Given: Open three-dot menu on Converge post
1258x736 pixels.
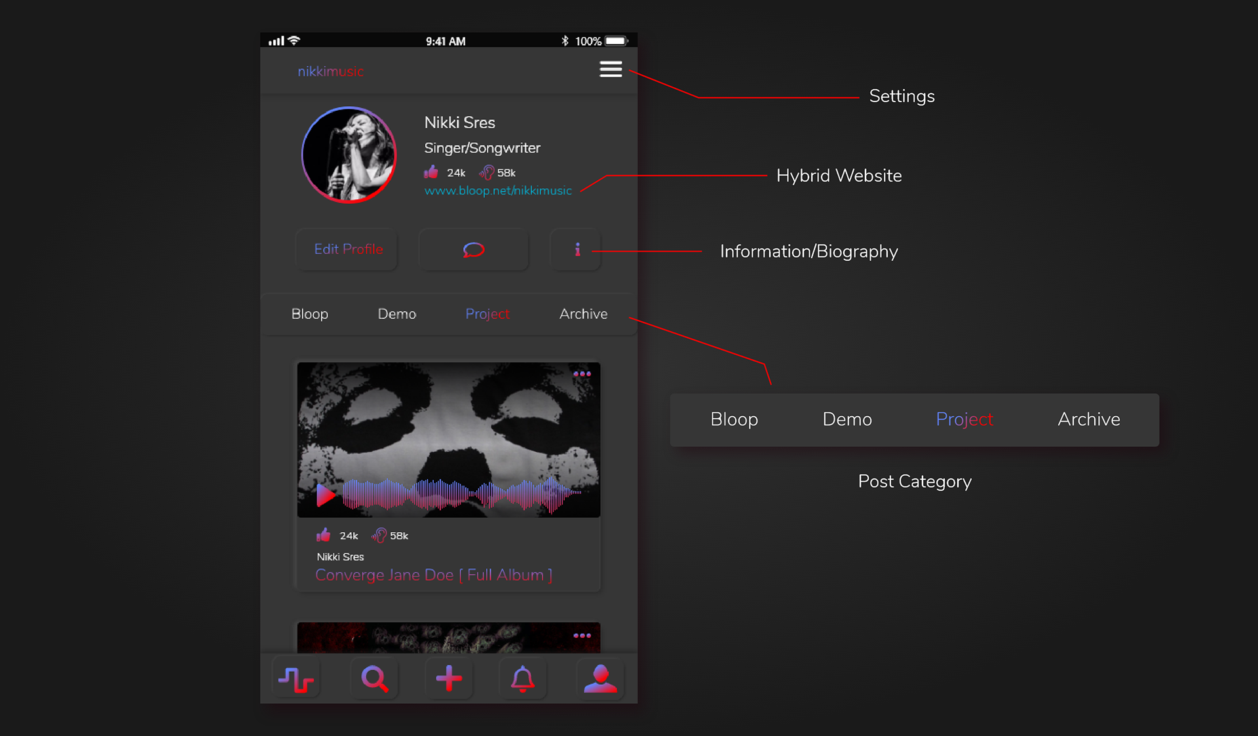Looking at the screenshot, I should click(582, 374).
